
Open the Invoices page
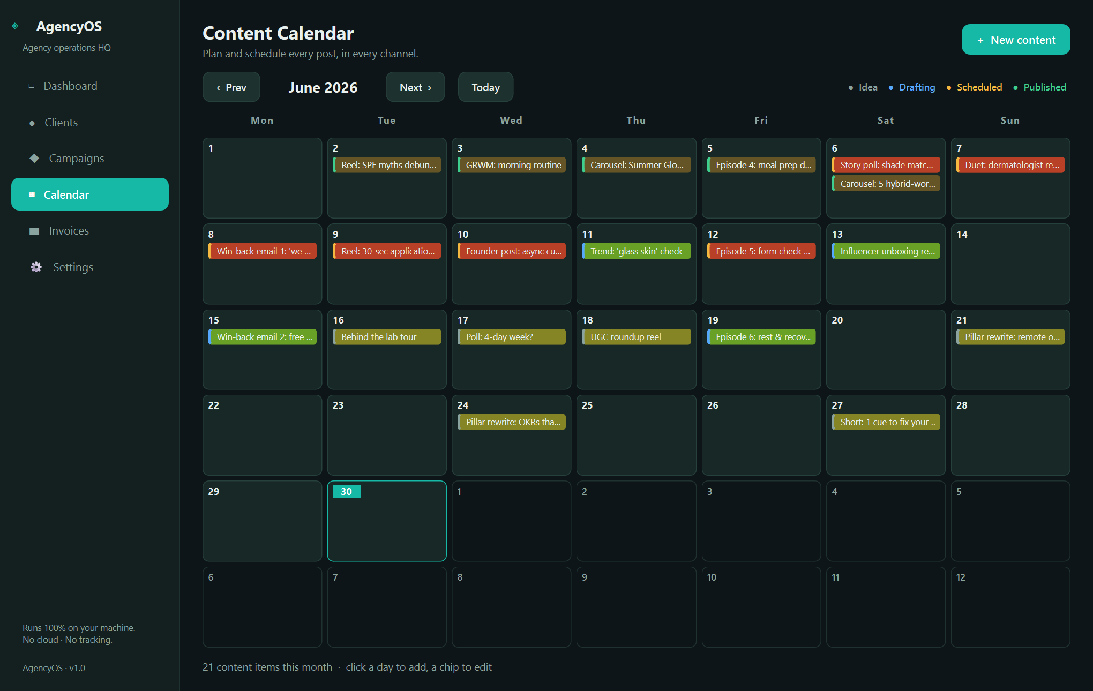tap(90, 231)
